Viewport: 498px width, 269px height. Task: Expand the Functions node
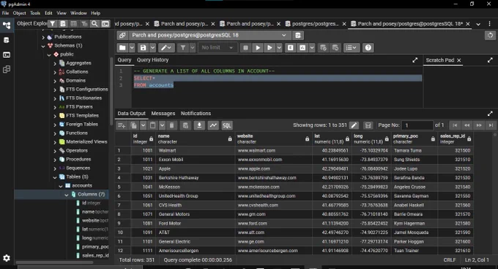55,133
